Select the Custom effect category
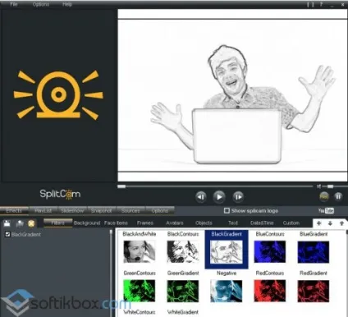Screen dimensions: 348x317 click(291, 223)
